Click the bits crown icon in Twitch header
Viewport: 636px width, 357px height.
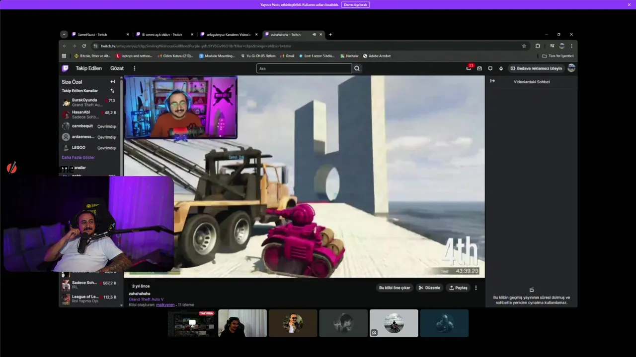[501, 68]
